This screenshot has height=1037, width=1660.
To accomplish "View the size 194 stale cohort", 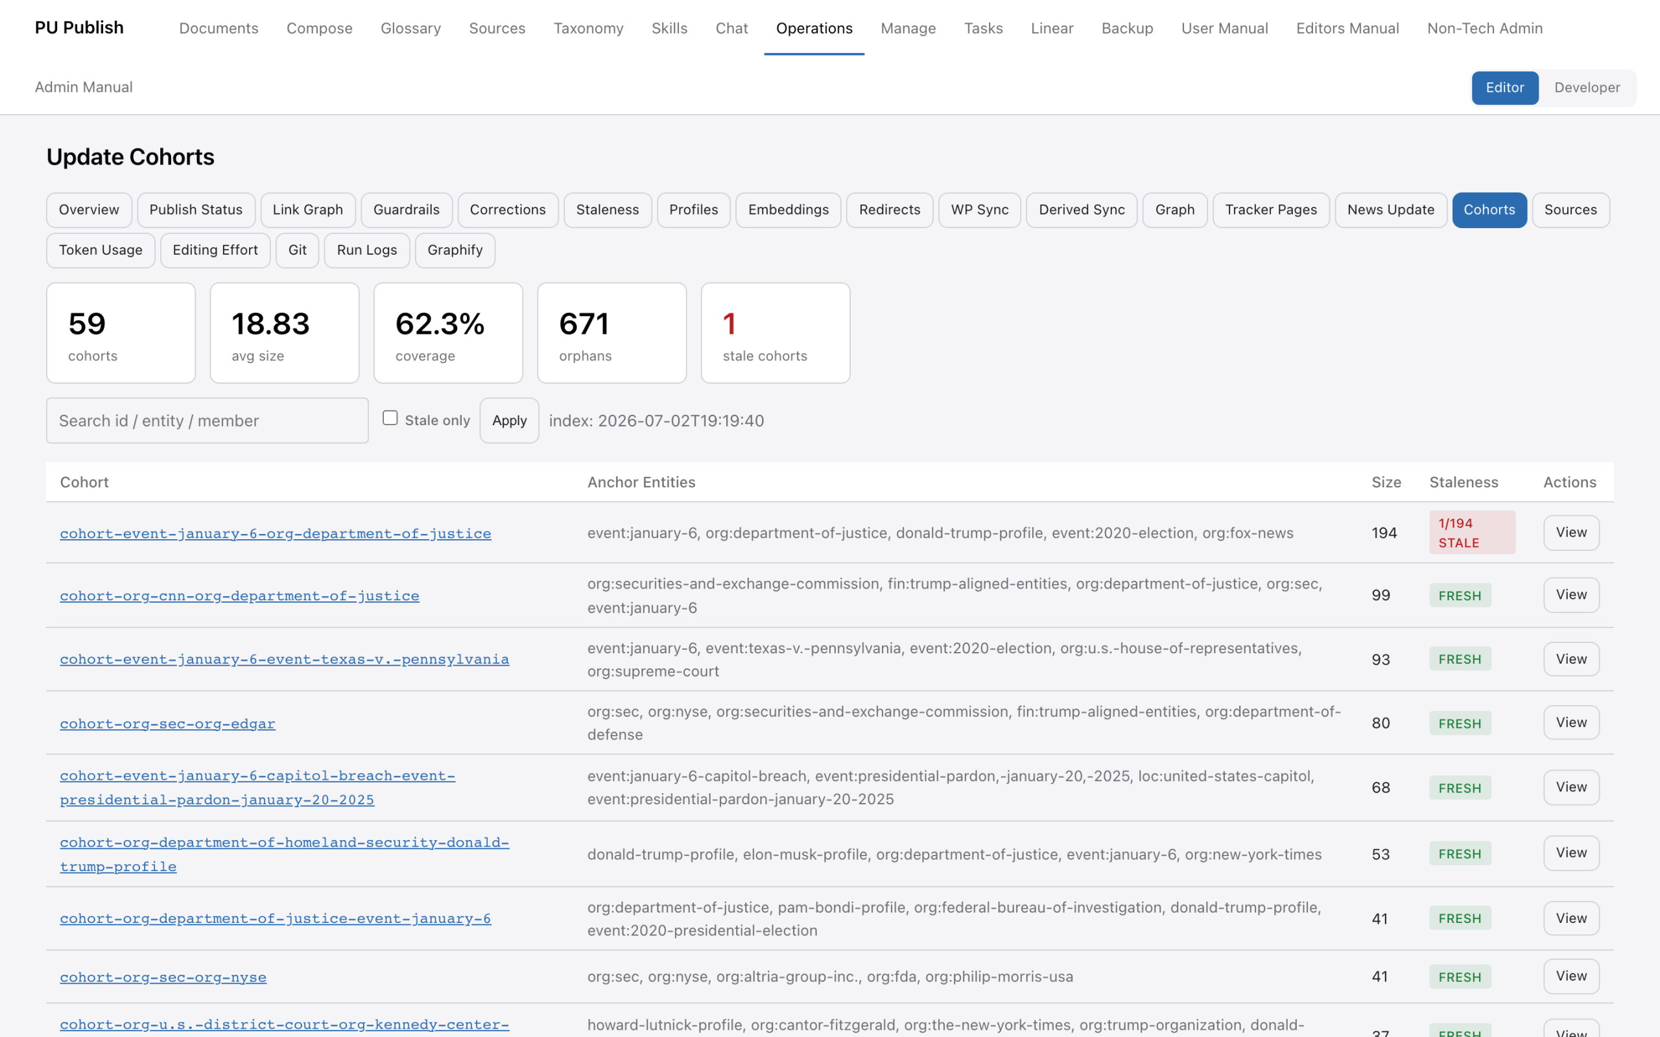I will pyautogui.click(x=1571, y=532).
